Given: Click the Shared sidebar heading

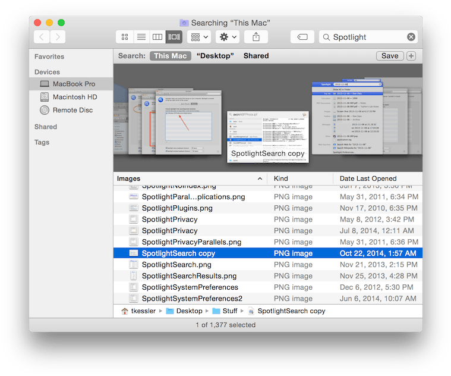Looking at the screenshot, I should [45, 127].
